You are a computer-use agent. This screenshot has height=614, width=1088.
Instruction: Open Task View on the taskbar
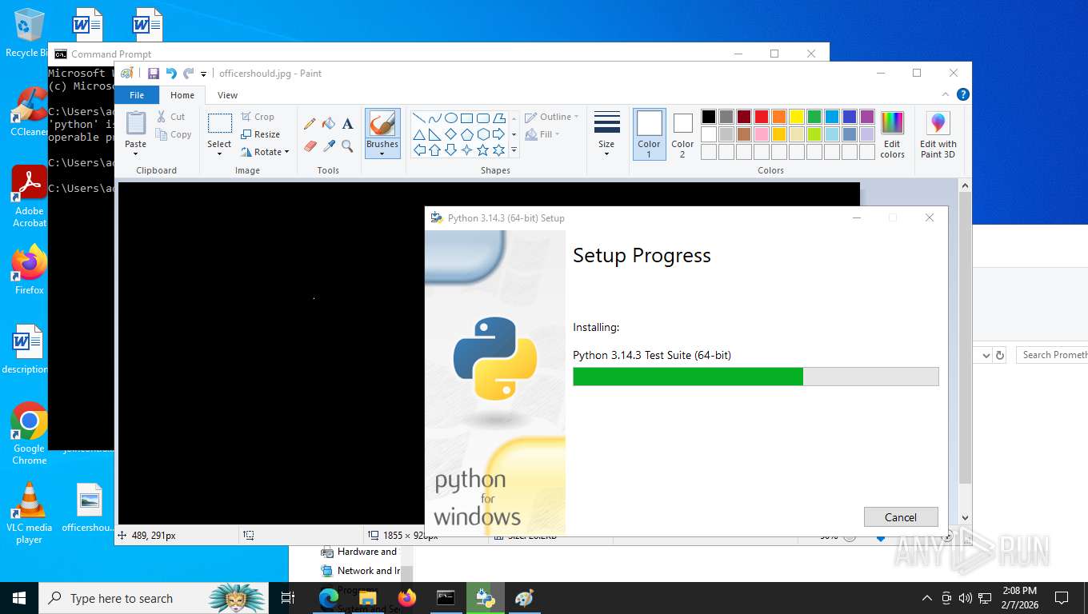point(288,598)
